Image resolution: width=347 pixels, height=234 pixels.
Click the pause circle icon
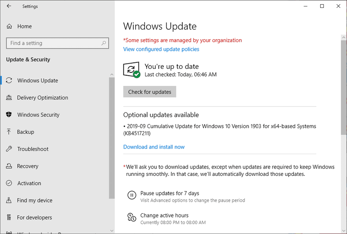(132, 195)
